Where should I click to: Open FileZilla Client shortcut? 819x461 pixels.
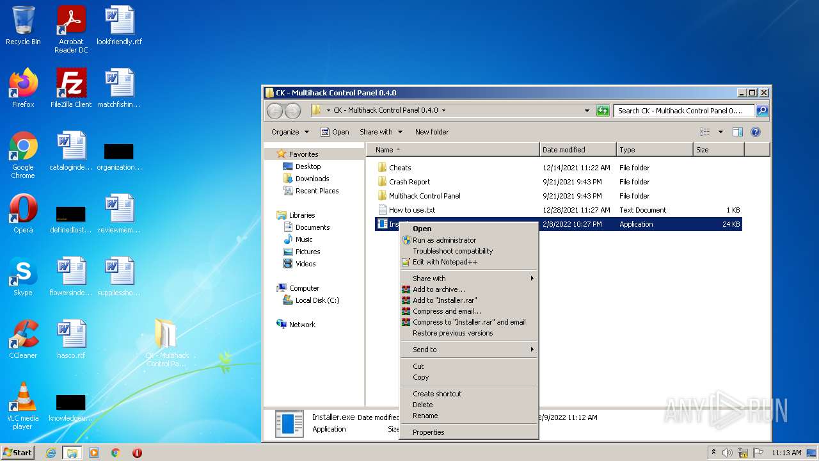(71, 88)
